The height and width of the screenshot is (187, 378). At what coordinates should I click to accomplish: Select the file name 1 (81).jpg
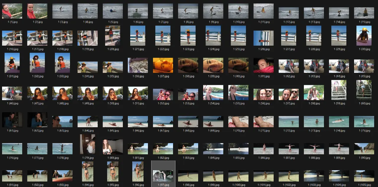point(138,158)
